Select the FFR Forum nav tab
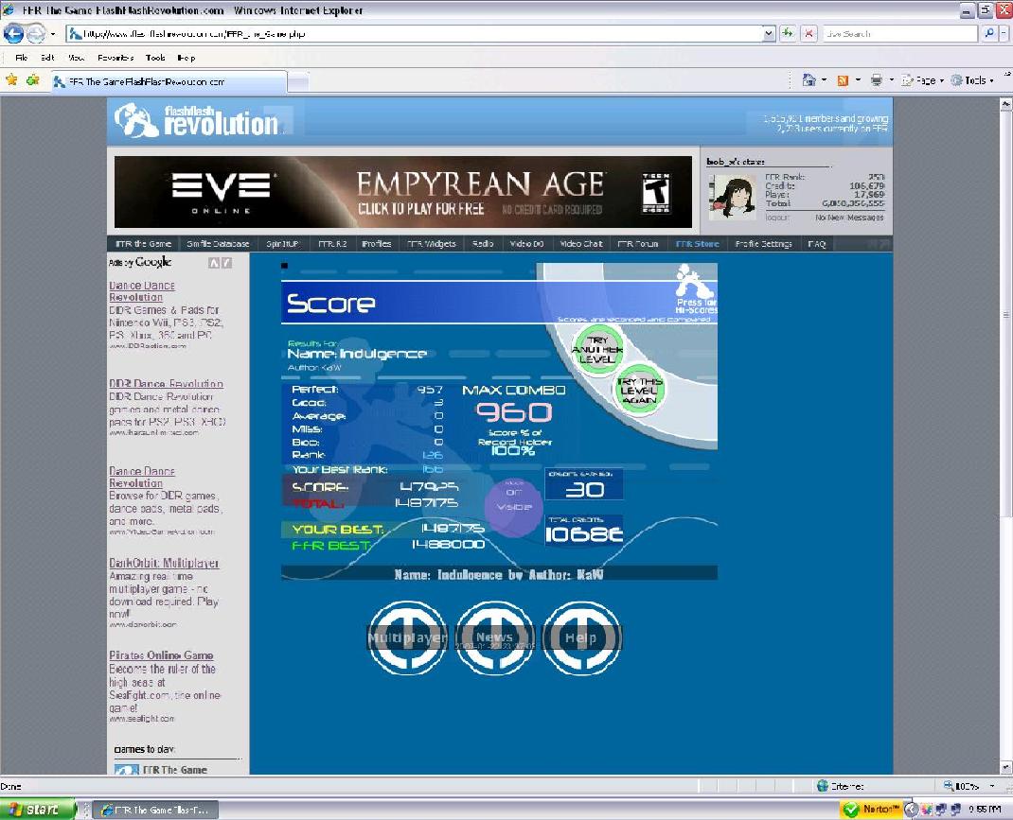The image size is (1013, 820). pos(638,244)
